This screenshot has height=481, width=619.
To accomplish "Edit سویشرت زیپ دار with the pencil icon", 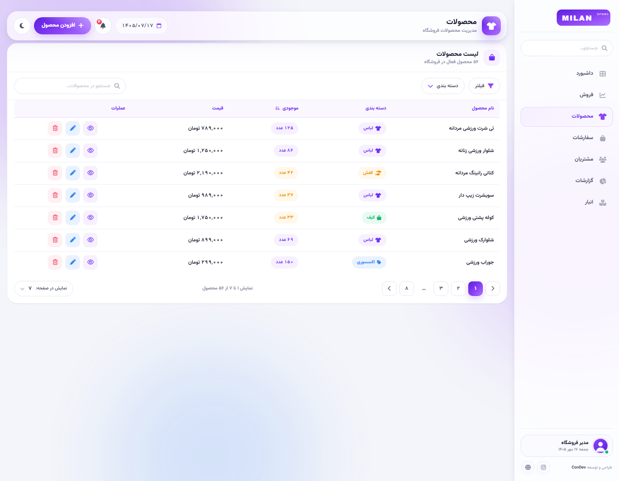I will (73, 195).
